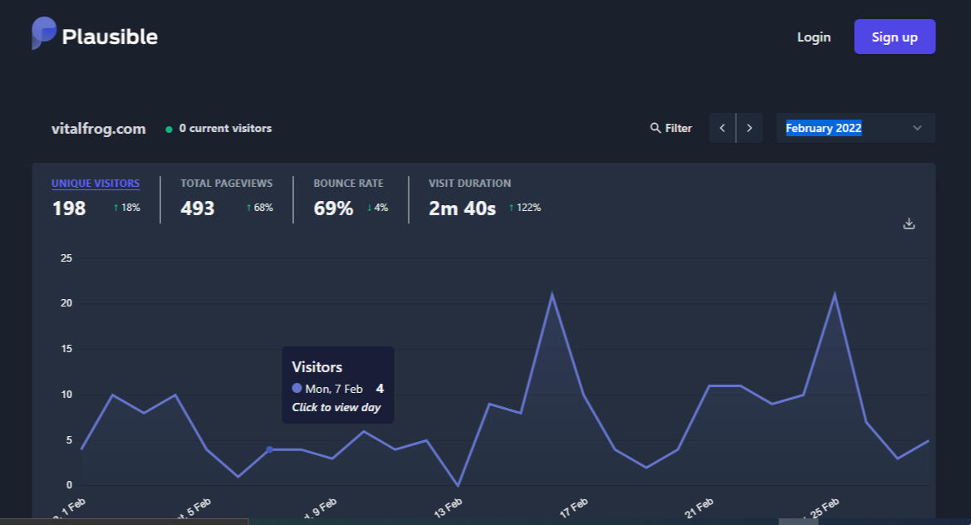971x525 pixels.
Task: Click 'Click to view day' in tooltip
Action: click(x=336, y=407)
